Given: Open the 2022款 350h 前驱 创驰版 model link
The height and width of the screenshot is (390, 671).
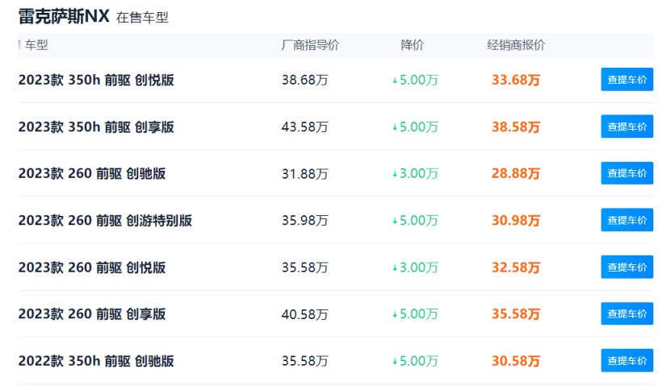Looking at the screenshot, I should pos(96,360).
